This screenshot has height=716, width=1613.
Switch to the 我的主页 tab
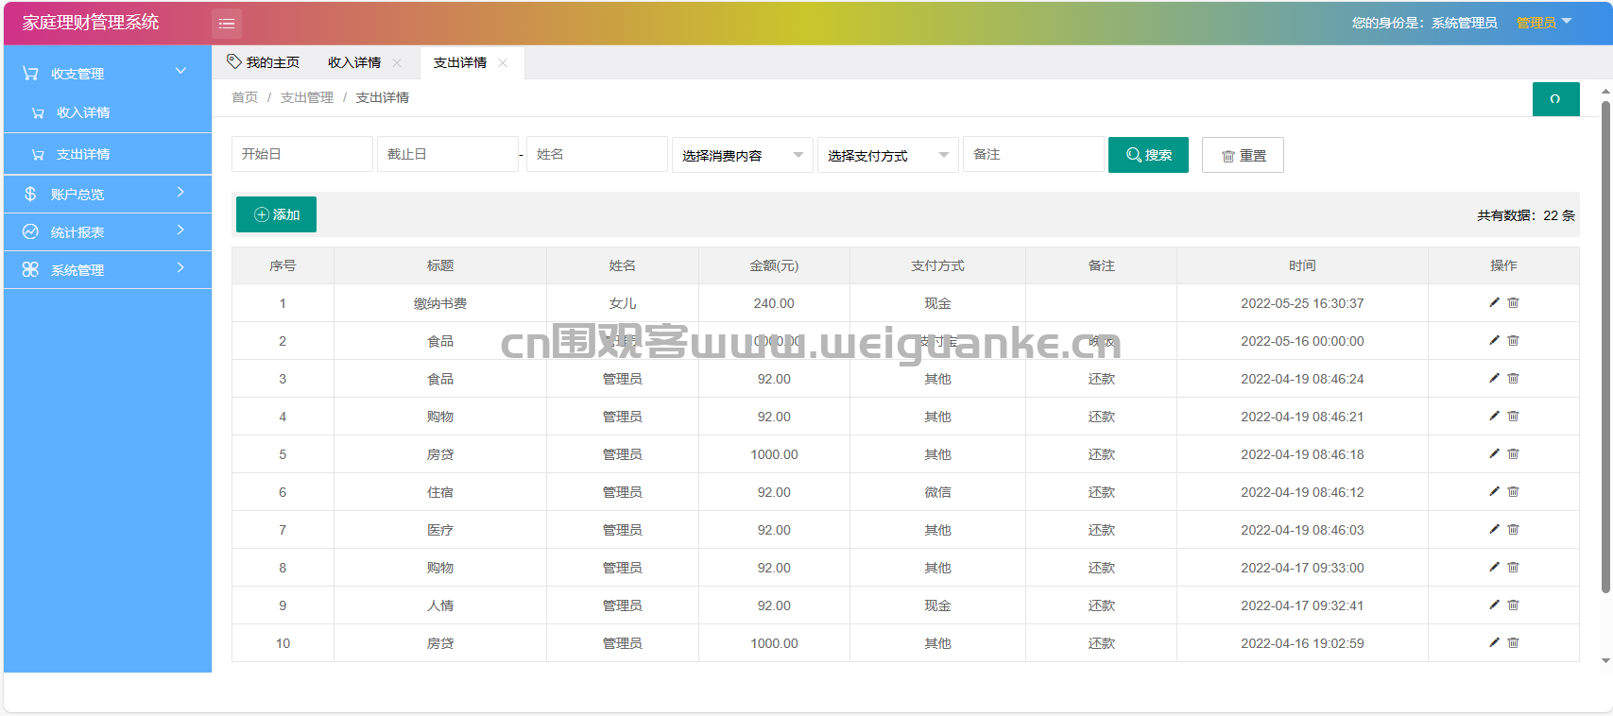(263, 62)
